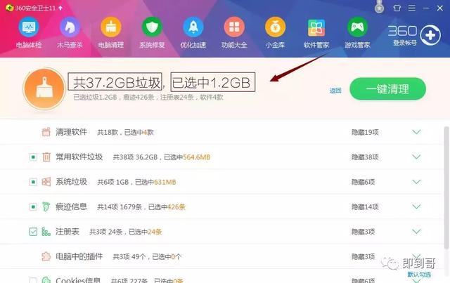Click the 360安全卫士11 logo icon
450x283 pixels.
pyautogui.click(x=9, y=8)
